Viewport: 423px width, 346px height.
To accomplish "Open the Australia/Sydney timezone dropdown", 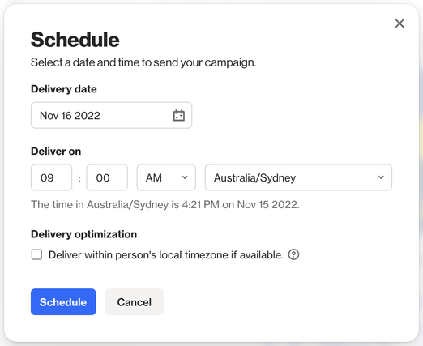I will click(x=298, y=177).
